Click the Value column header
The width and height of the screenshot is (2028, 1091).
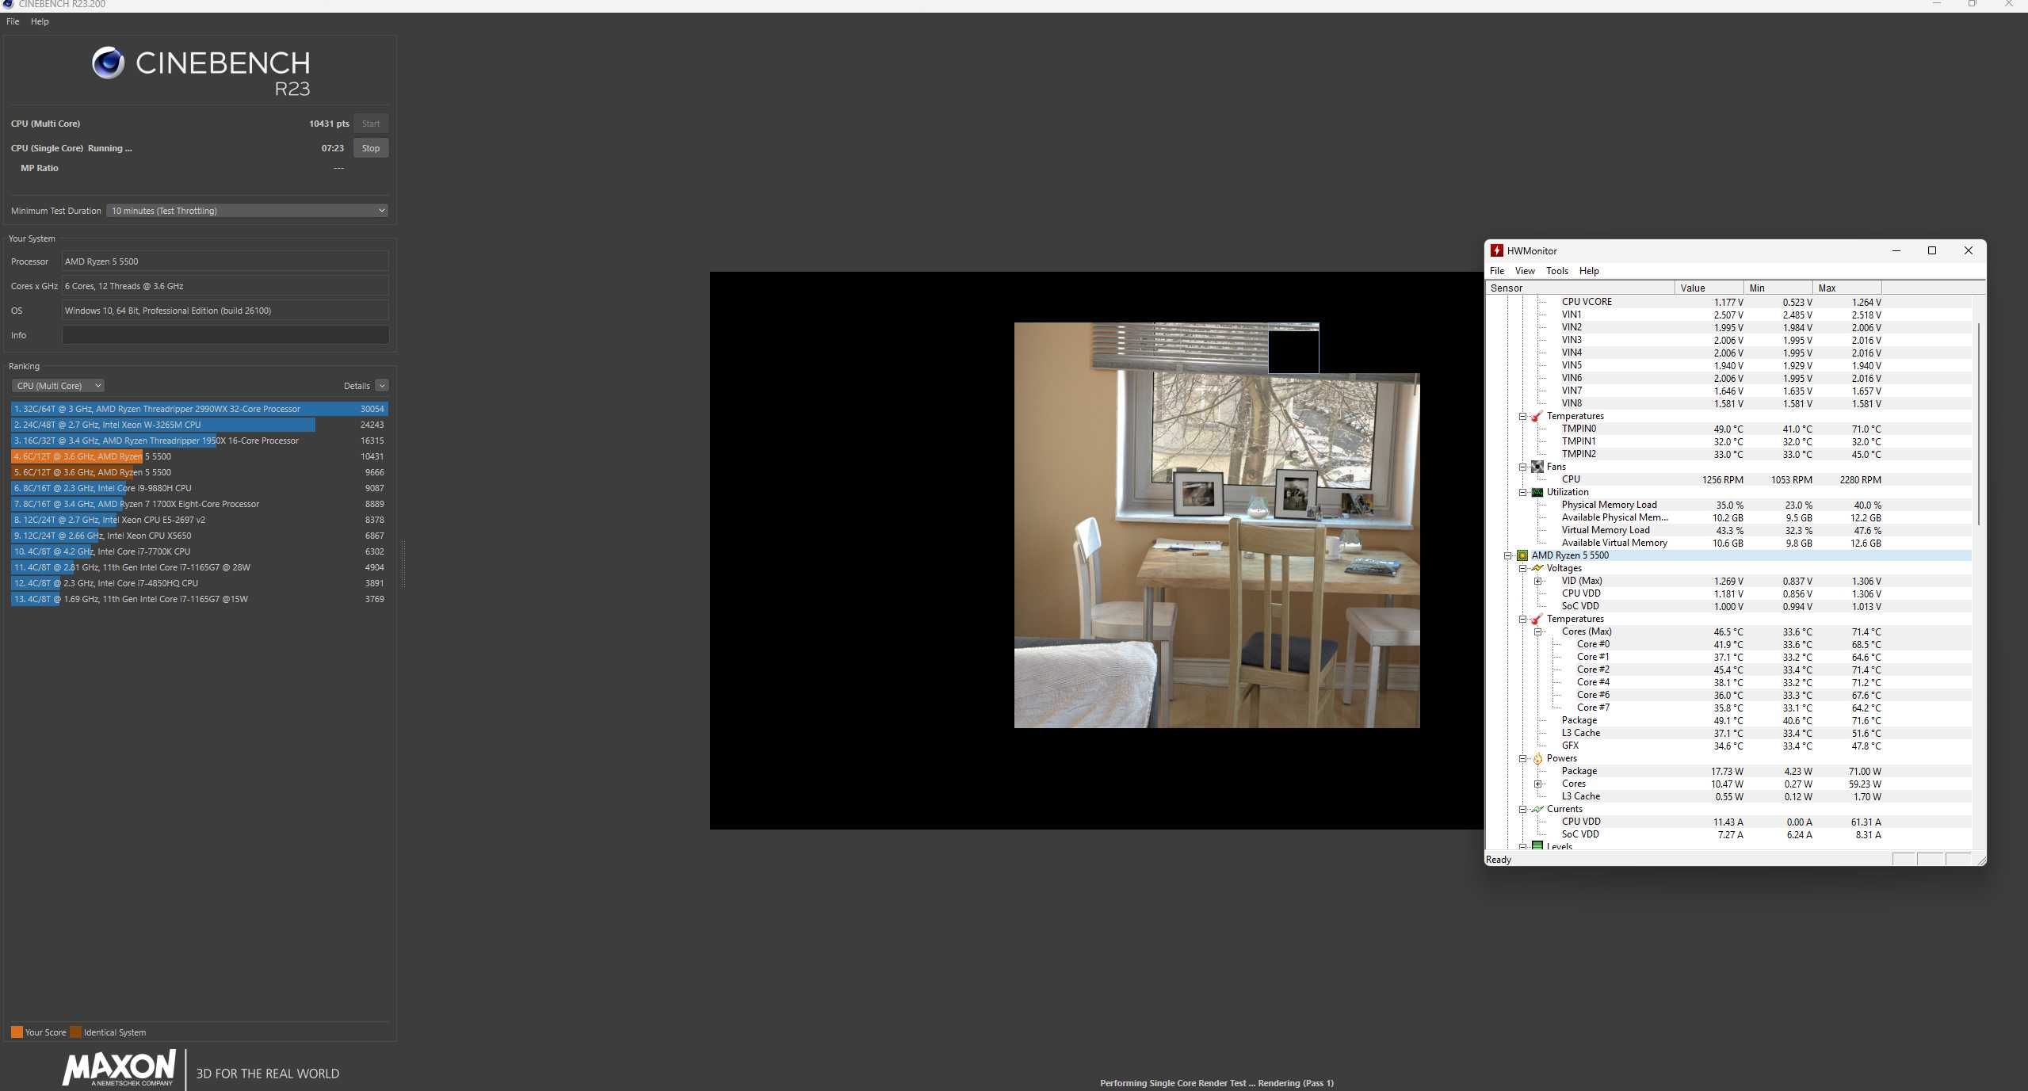[1709, 288]
